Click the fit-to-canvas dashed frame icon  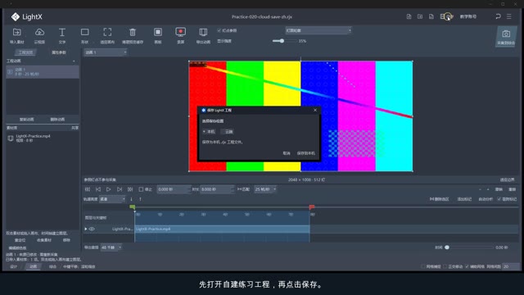click(107, 32)
